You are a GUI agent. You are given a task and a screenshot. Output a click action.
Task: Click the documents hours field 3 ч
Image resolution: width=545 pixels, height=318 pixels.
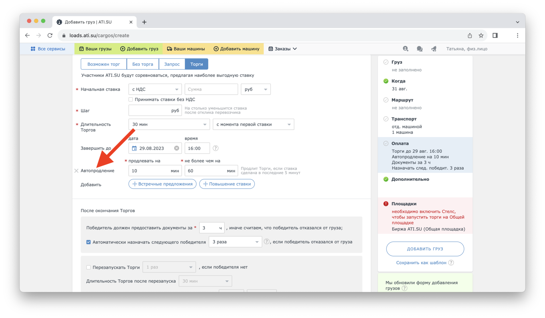click(212, 228)
